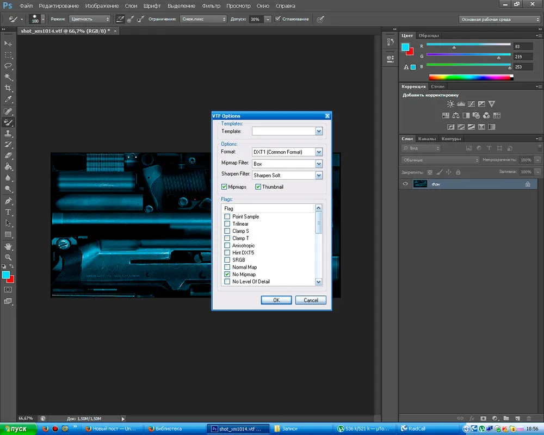Click the color spectrum bar in Цвет panel
Image resolution: width=544 pixels, height=435 pixels.
pos(471,77)
